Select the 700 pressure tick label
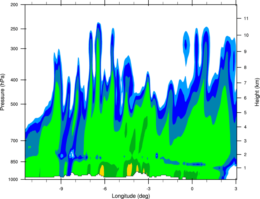This screenshot has width=260, height=199. [x=14, y=141]
